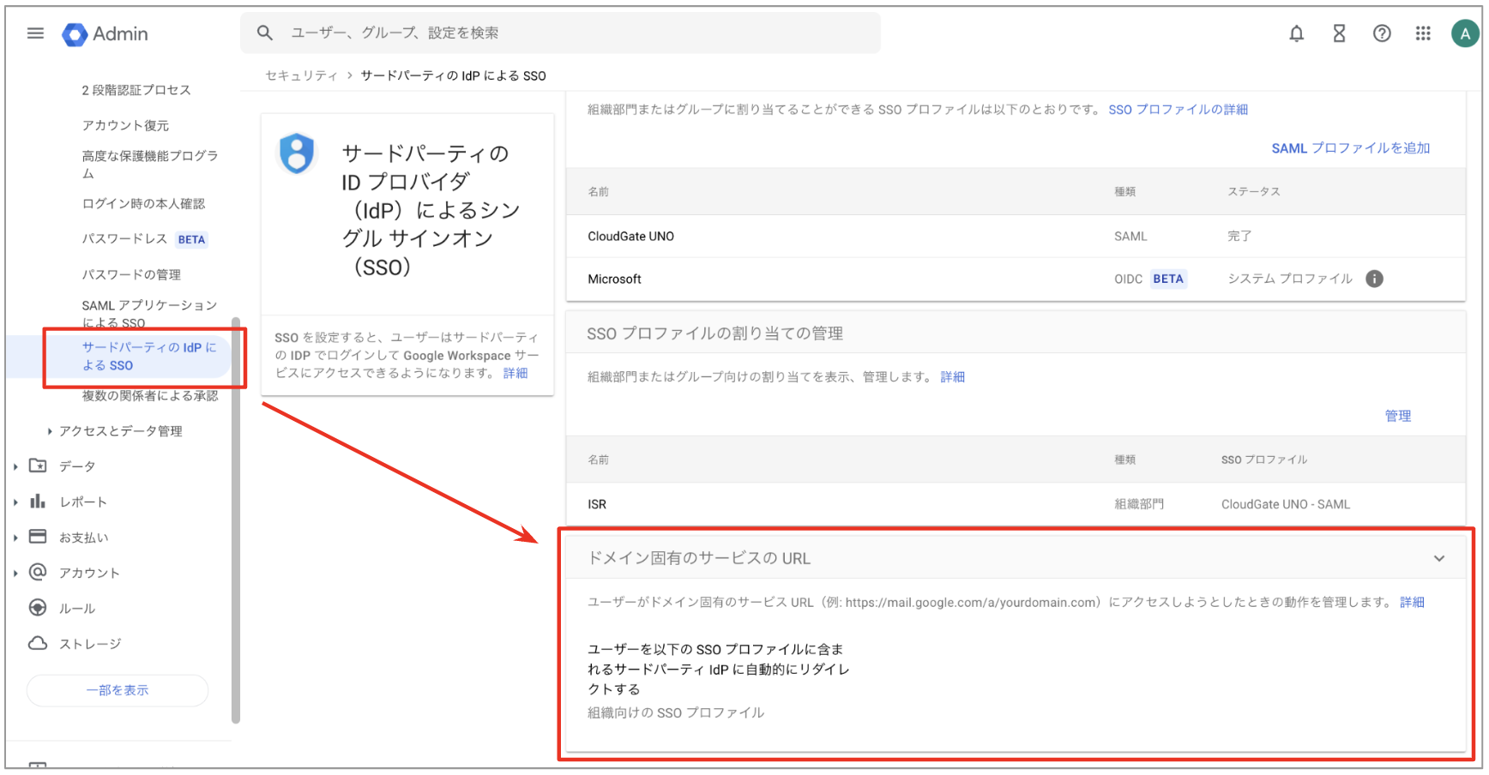This screenshot has height=775, width=1489.
Task: Click the レポート bar chart icon
Action: click(38, 502)
